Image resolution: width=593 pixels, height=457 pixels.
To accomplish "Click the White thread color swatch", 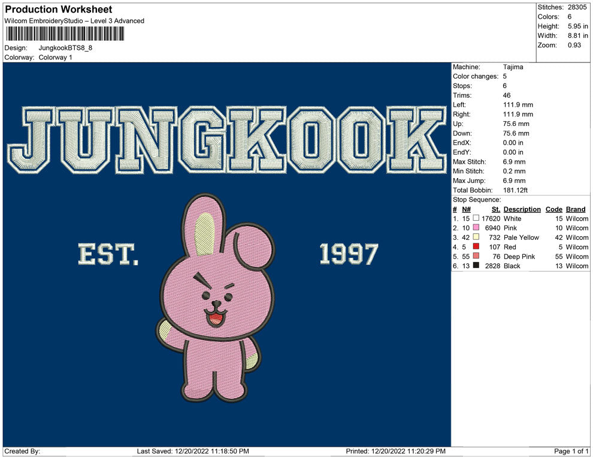I will 476,218.
